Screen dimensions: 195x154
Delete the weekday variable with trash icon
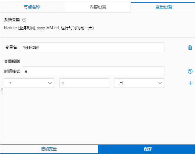190,47
